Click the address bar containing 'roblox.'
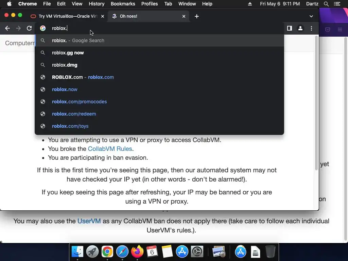348x261 pixels. point(160,28)
